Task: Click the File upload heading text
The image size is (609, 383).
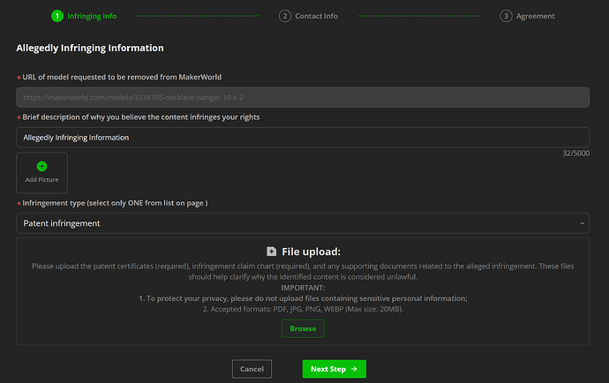Action: (x=311, y=252)
